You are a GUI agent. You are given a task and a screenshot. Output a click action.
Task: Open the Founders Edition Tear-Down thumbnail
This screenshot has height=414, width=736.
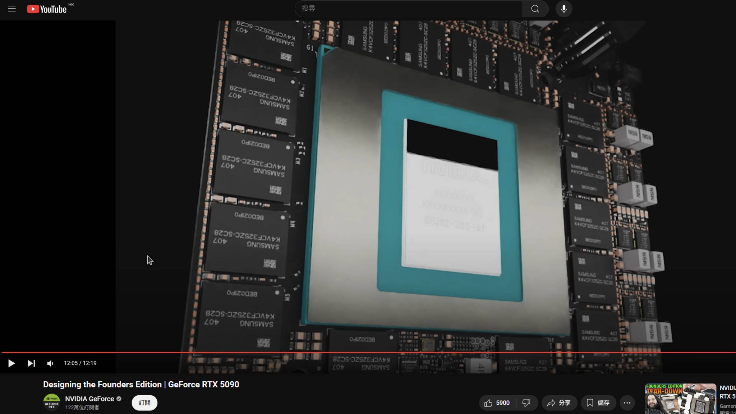[680, 399]
